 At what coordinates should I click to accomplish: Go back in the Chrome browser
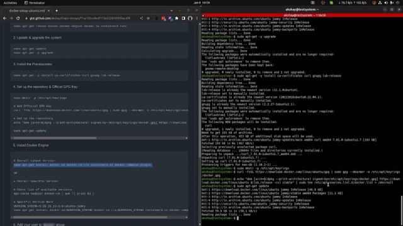(x=4, y=18)
